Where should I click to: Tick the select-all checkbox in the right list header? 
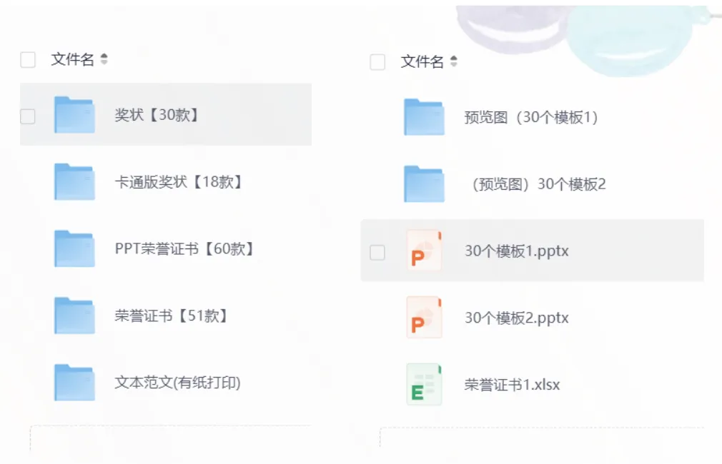(x=377, y=61)
